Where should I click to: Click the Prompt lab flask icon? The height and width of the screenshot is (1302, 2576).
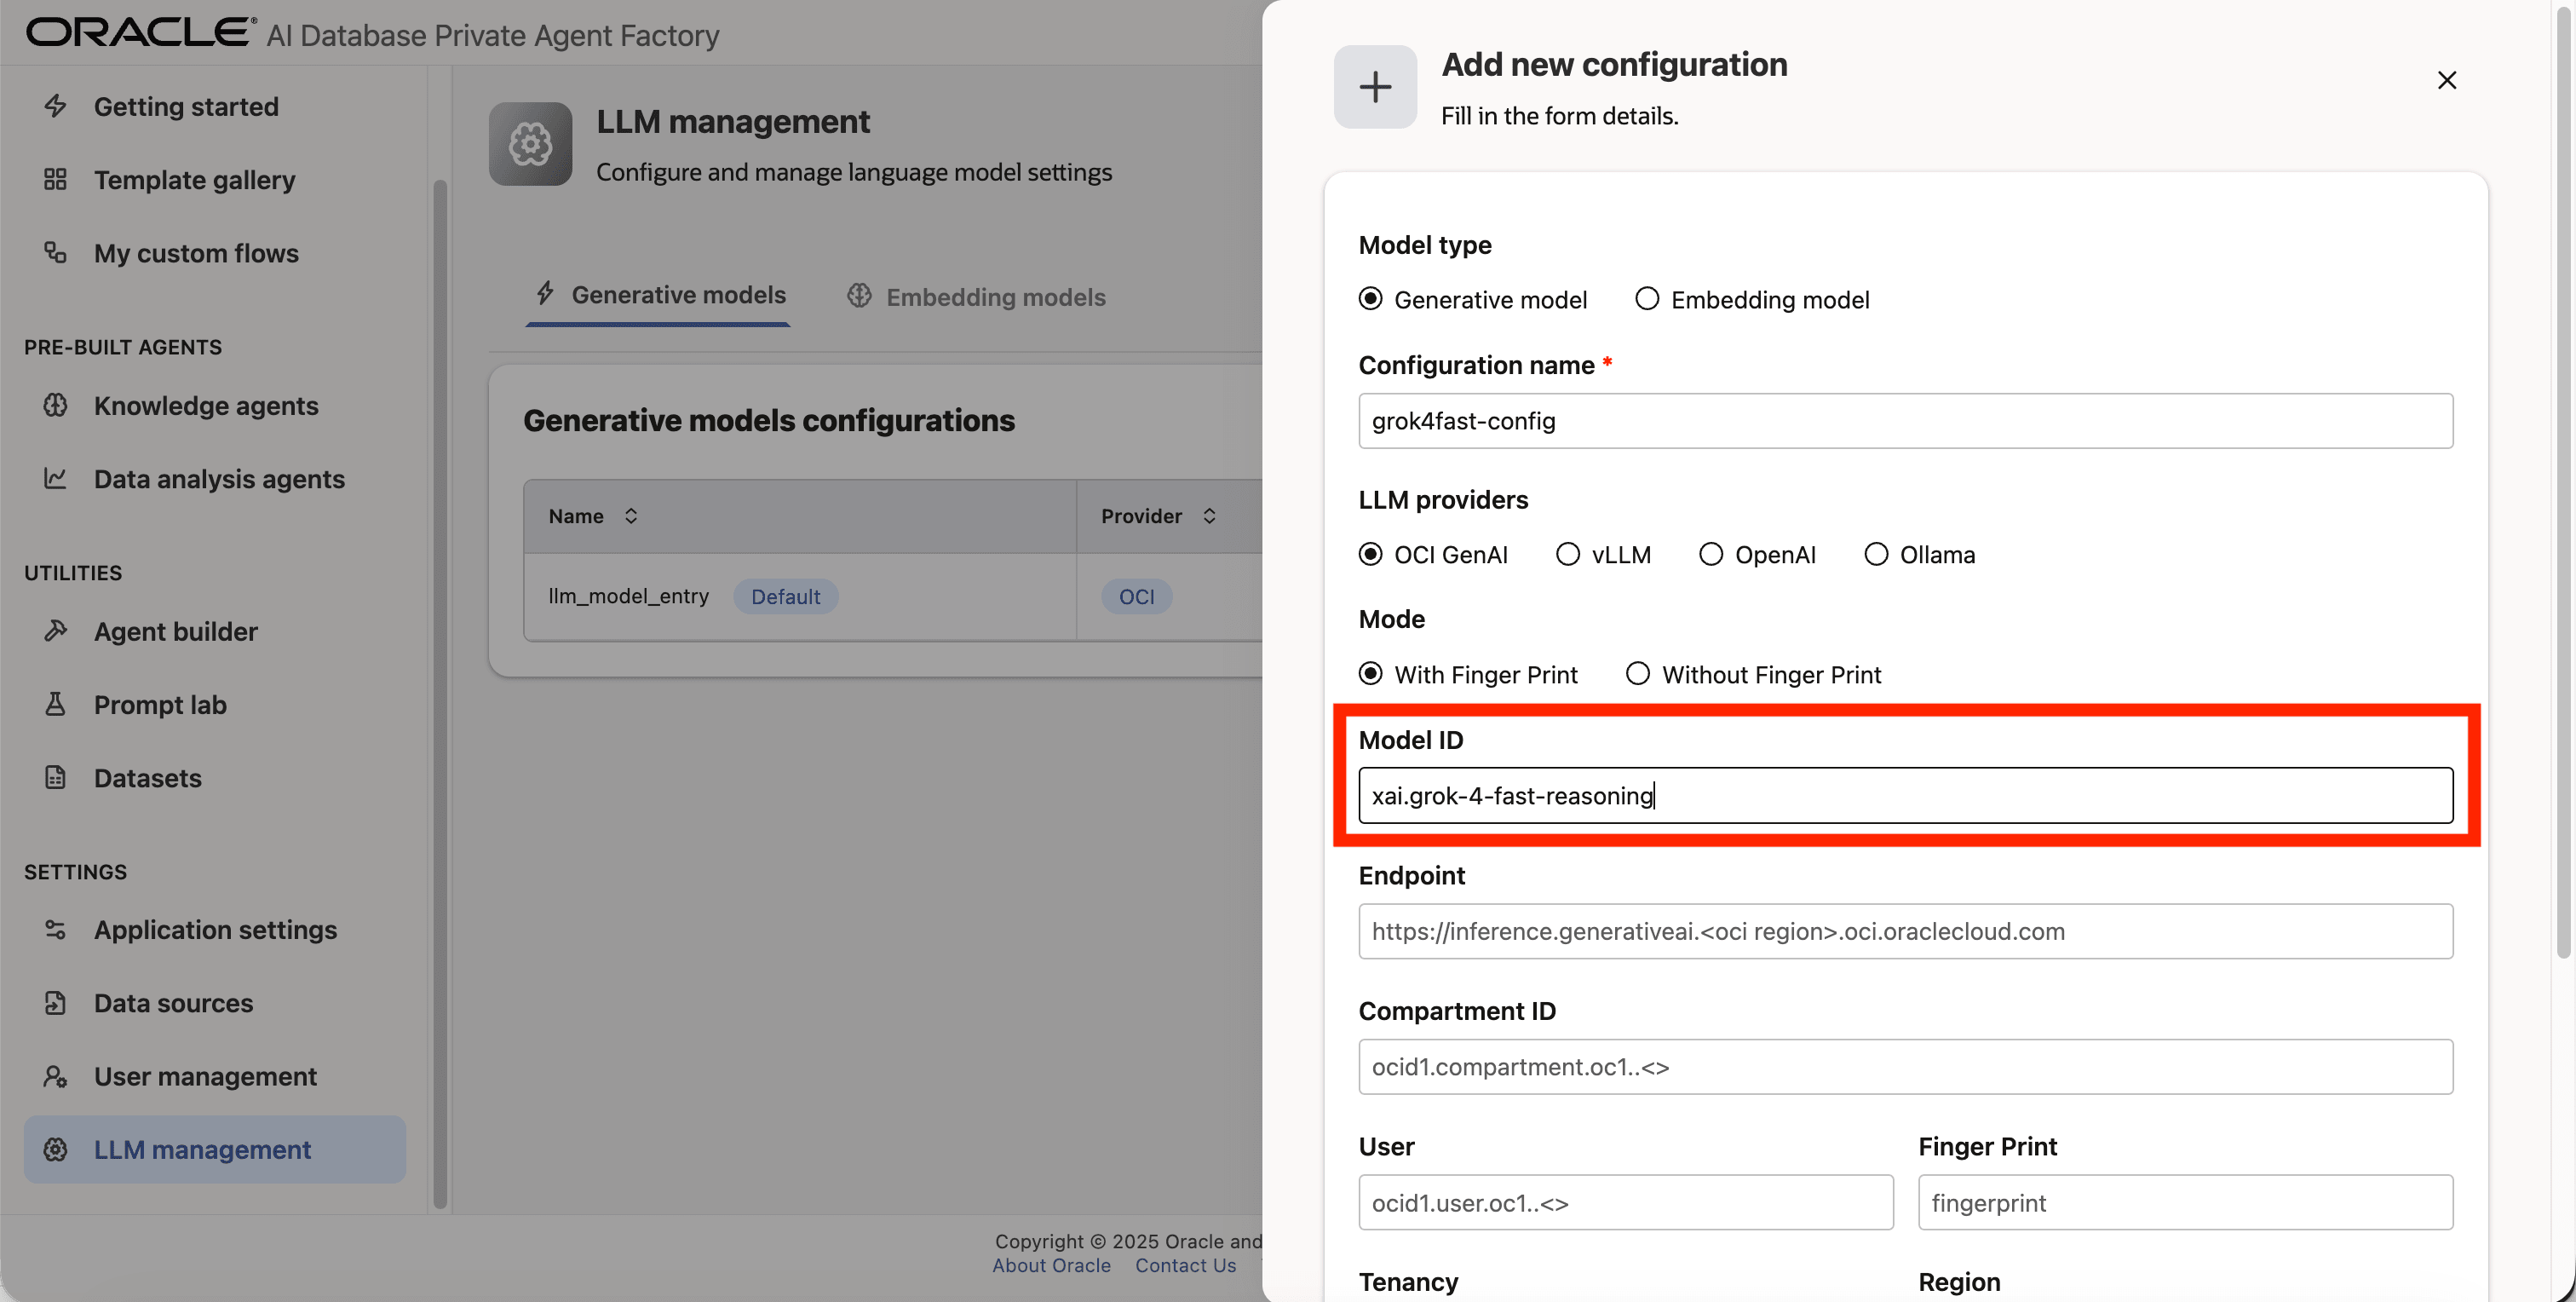55,705
